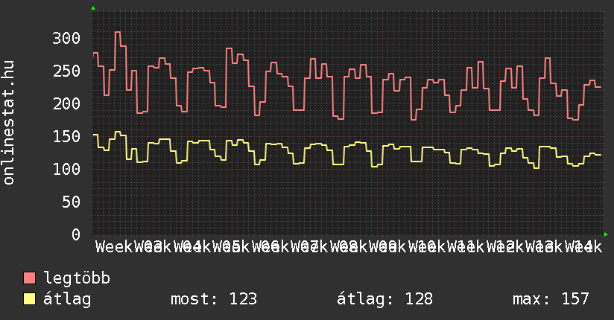The width and height of the screenshot is (614, 320).
Task: Click the 150 y-axis label
Action: click(x=66, y=136)
